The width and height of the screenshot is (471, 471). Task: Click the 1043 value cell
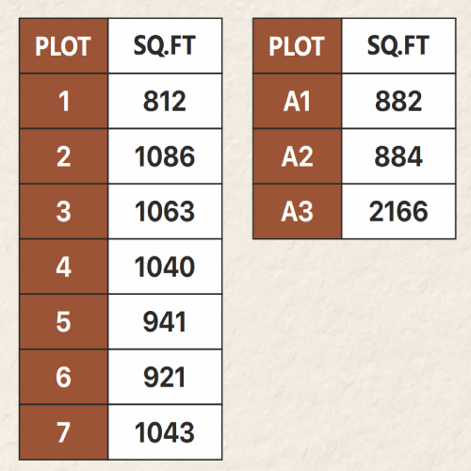tap(165, 432)
